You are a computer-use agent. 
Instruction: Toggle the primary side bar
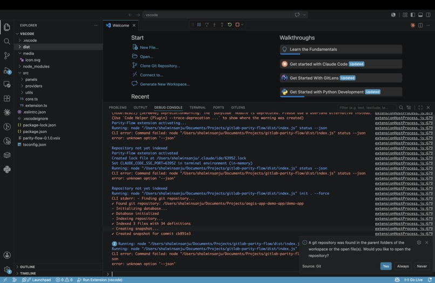(x=413, y=15)
